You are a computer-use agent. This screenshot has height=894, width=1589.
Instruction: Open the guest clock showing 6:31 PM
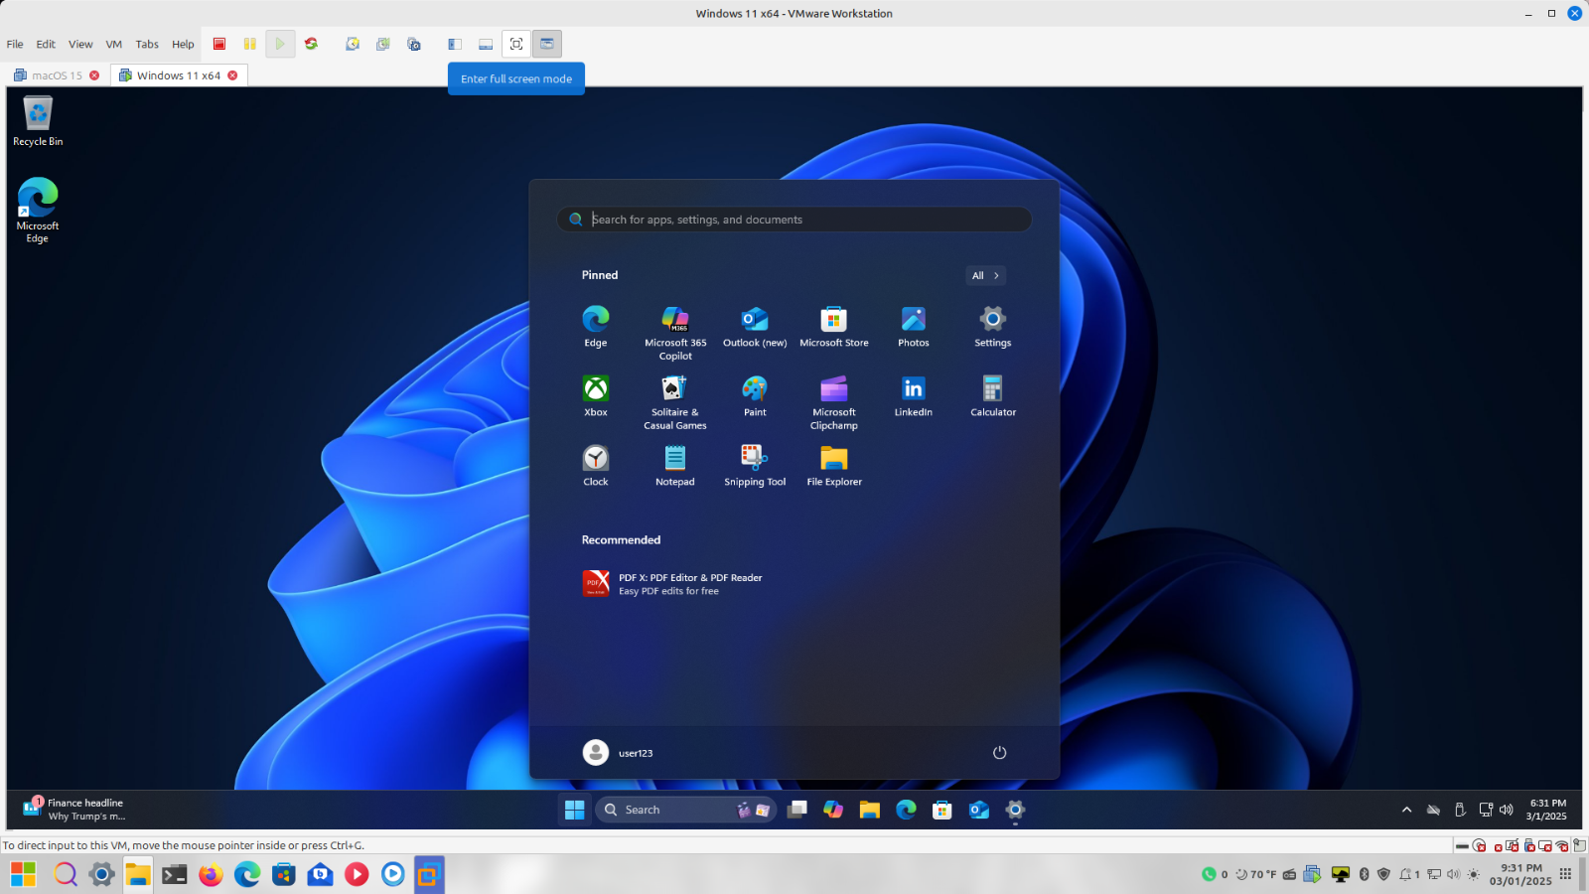coord(1547,810)
